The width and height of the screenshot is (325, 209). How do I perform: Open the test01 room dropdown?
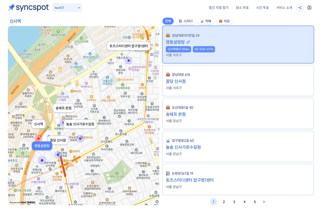click(67, 8)
